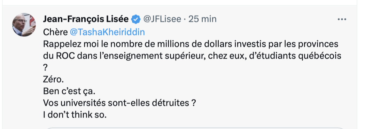Open the Jean-François Lisée display name link
The width and height of the screenshot is (365, 129).
tap(86, 19)
